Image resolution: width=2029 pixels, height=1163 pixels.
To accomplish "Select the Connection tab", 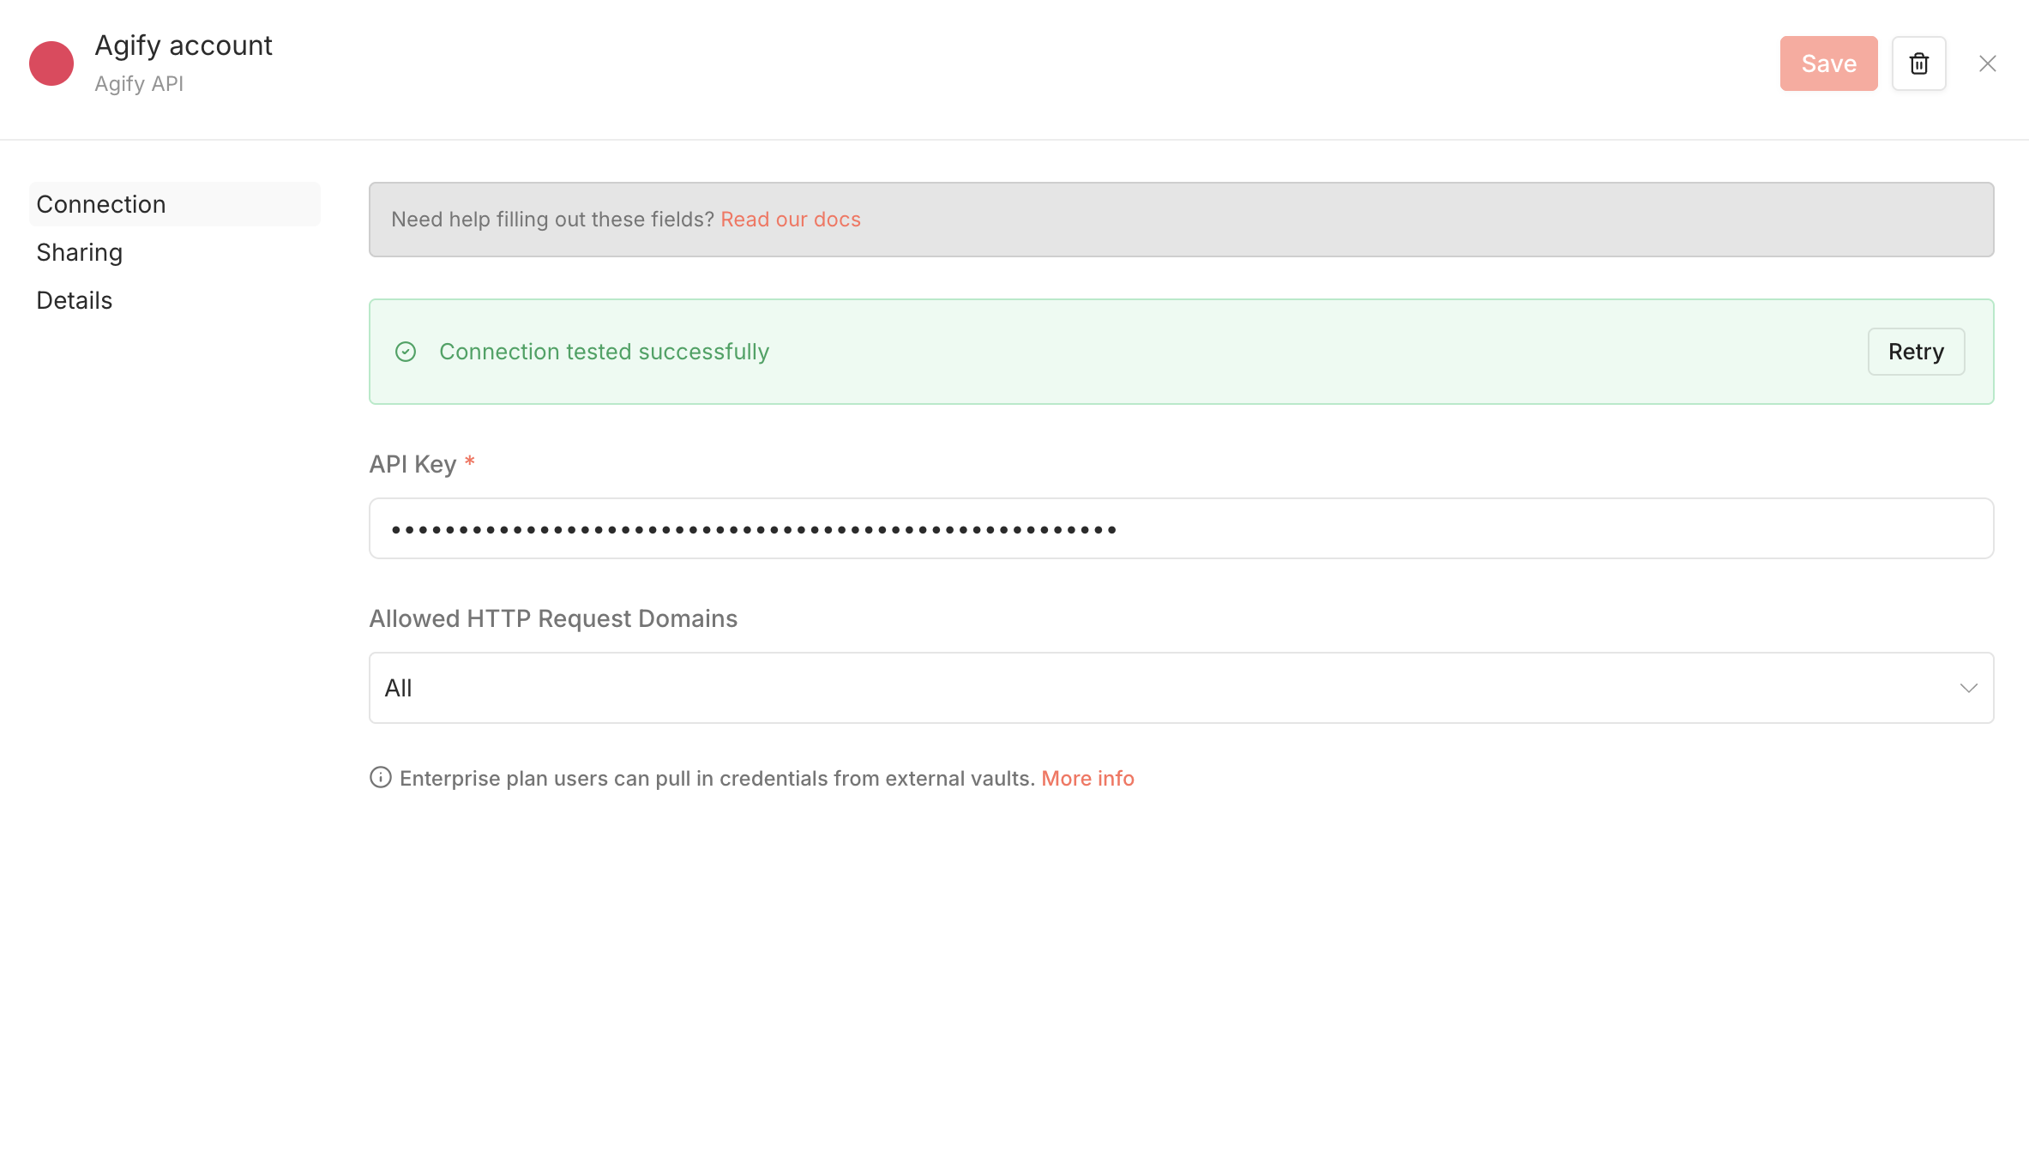I will coord(175,204).
